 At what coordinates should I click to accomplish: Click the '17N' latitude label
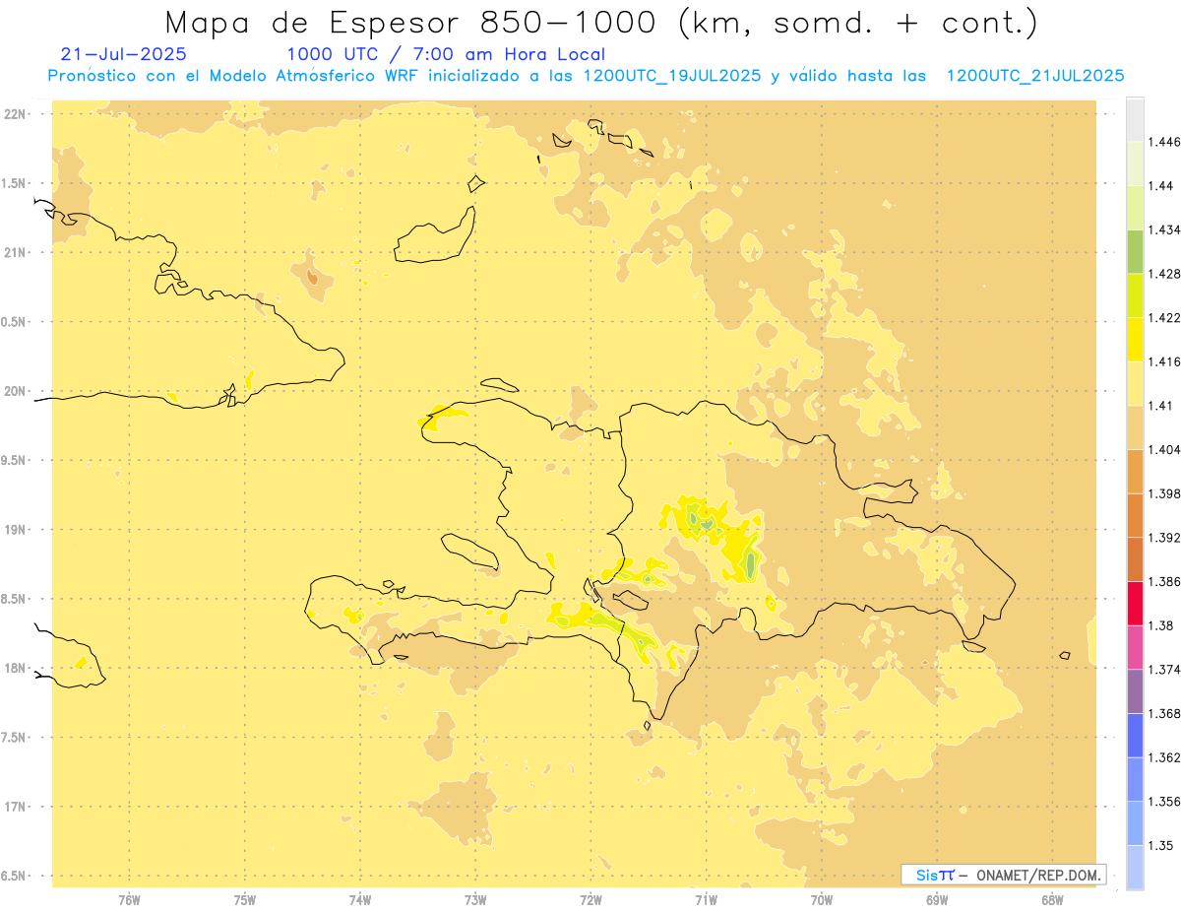tap(15, 807)
